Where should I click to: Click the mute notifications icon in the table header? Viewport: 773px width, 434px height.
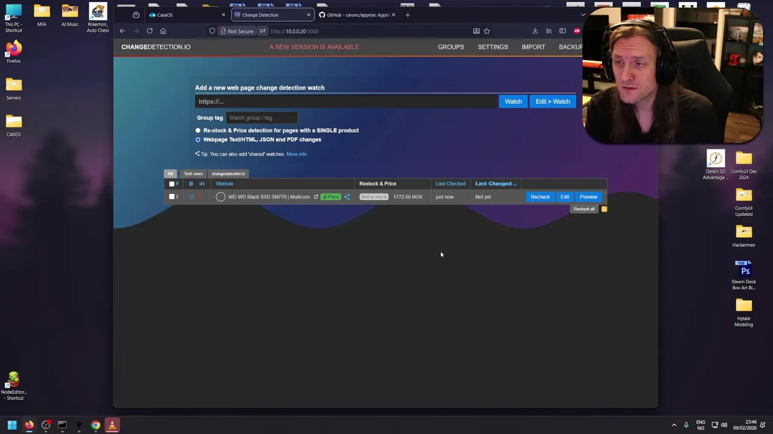point(202,184)
